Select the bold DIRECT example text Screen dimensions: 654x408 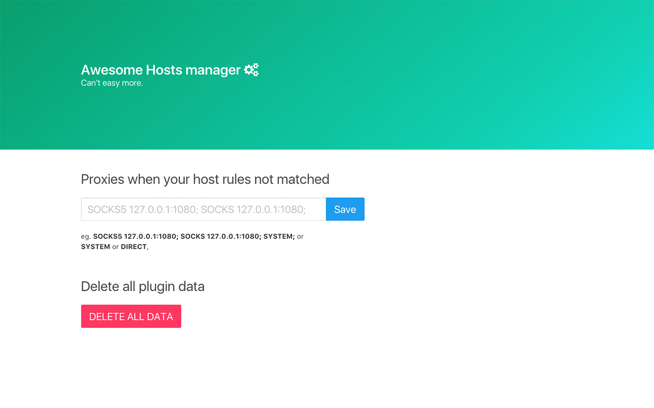133,246
